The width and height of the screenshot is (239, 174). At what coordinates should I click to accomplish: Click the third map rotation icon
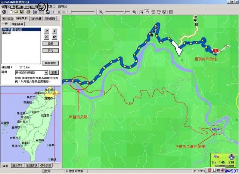click(x=164, y=12)
